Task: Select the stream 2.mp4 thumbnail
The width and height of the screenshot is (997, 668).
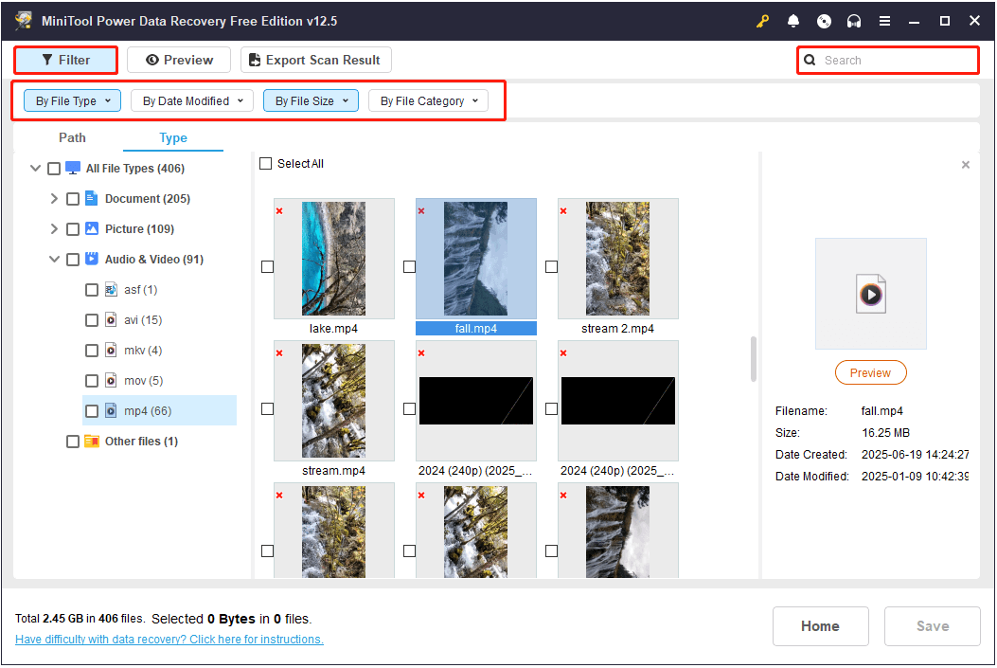Action: [x=617, y=258]
